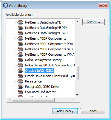Click the library icon beside PostgreSQL JDBC Driver
The width and height of the screenshot is (111, 120).
[21, 87]
